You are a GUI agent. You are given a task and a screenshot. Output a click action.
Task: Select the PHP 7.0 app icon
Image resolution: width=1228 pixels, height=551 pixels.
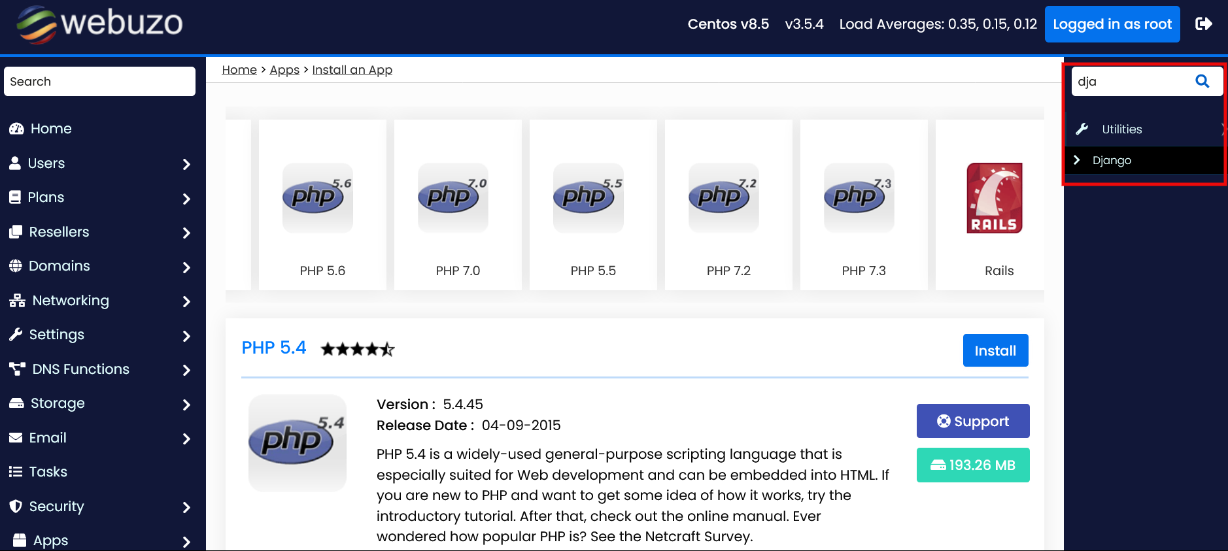[x=453, y=197]
